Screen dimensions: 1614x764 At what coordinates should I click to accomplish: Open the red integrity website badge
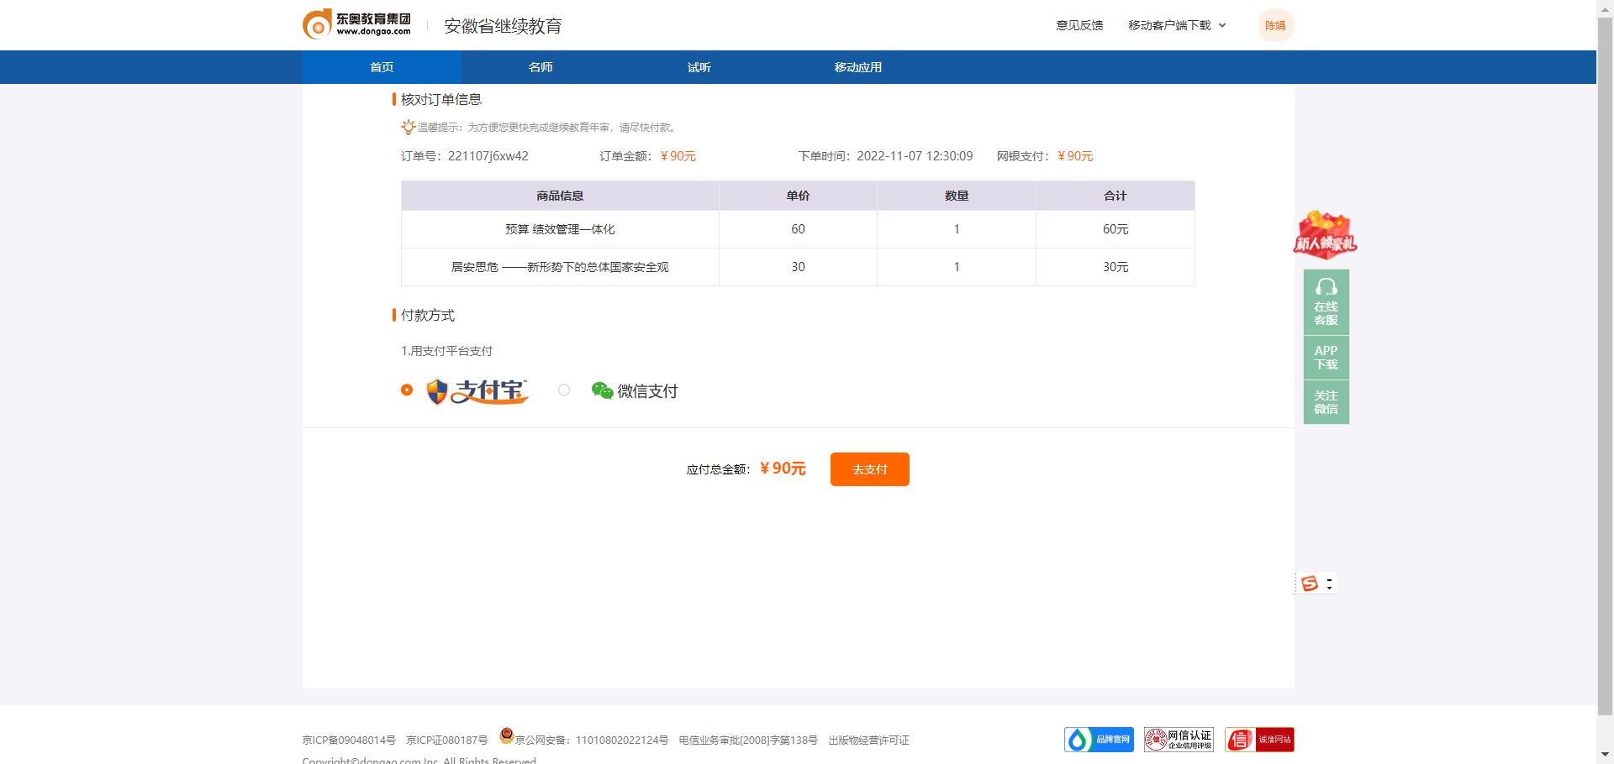coord(1258,740)
